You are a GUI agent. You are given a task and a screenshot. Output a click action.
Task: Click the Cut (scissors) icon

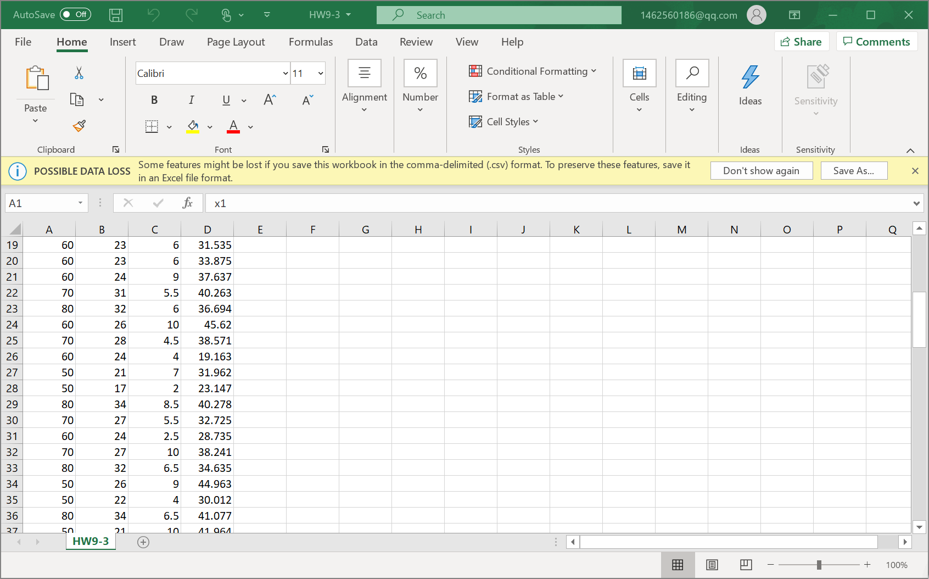[x=79, y=72]
